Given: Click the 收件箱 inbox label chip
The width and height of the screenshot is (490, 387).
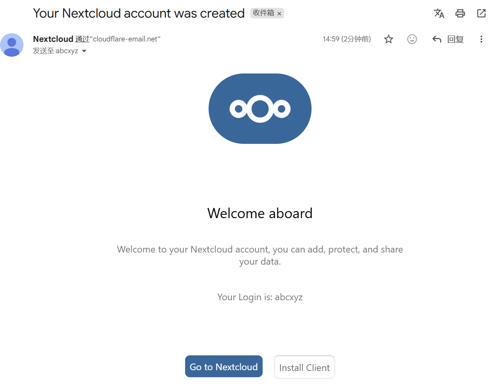Looking at the screenshot, I should click(x=263, y=13).
